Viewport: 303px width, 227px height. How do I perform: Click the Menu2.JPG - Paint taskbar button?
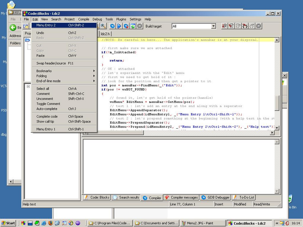(203, 223)
